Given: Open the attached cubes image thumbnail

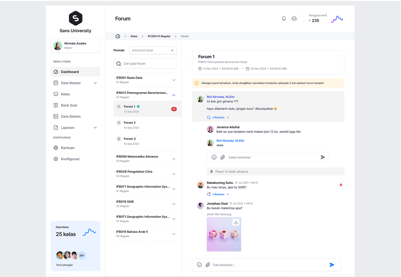Looking at the screenshot, I should coord(224,234).
